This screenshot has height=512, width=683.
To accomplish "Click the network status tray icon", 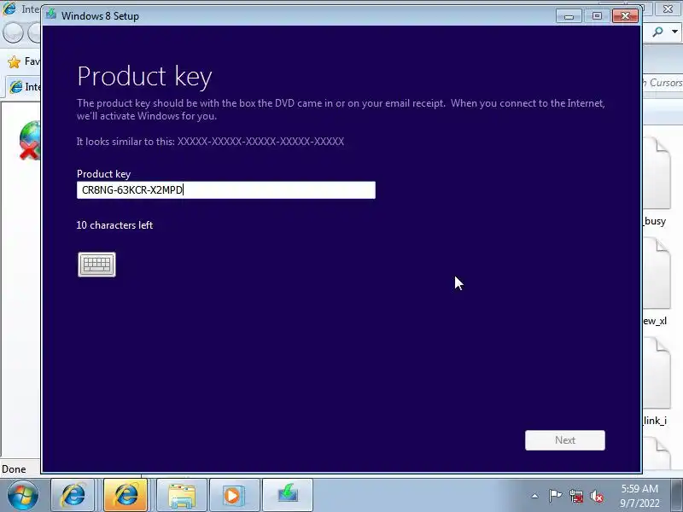I will pos(575,496).
